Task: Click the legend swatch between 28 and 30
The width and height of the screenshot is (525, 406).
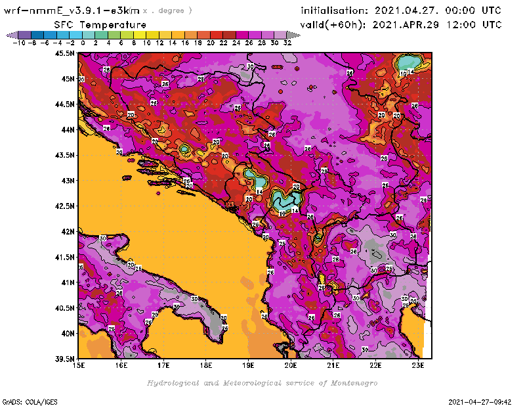Action: click(x=268, y=35)
